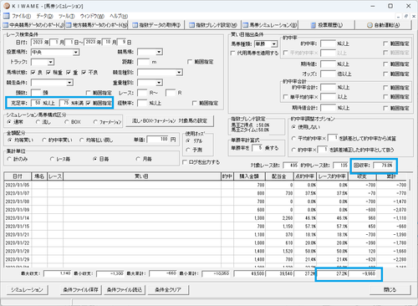
Task: Expand the 投票場所 dropdown
Action: pyautogui.click(x=76, y=52)
